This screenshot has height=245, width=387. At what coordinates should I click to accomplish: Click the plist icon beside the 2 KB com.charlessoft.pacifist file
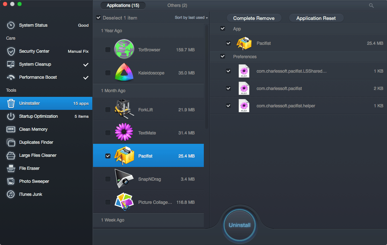tap(244, 88)
